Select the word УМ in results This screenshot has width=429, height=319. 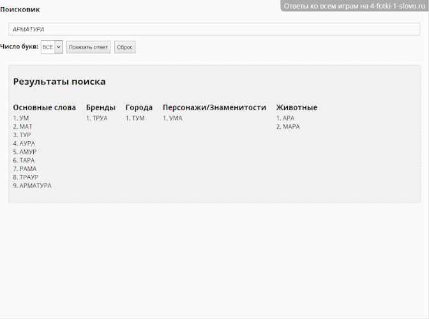click(24, 119)
